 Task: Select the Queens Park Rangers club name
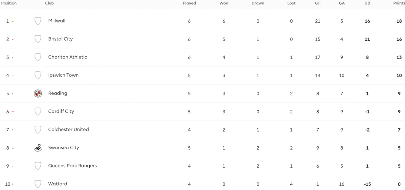pyautogui.click(x=73, y=166)
